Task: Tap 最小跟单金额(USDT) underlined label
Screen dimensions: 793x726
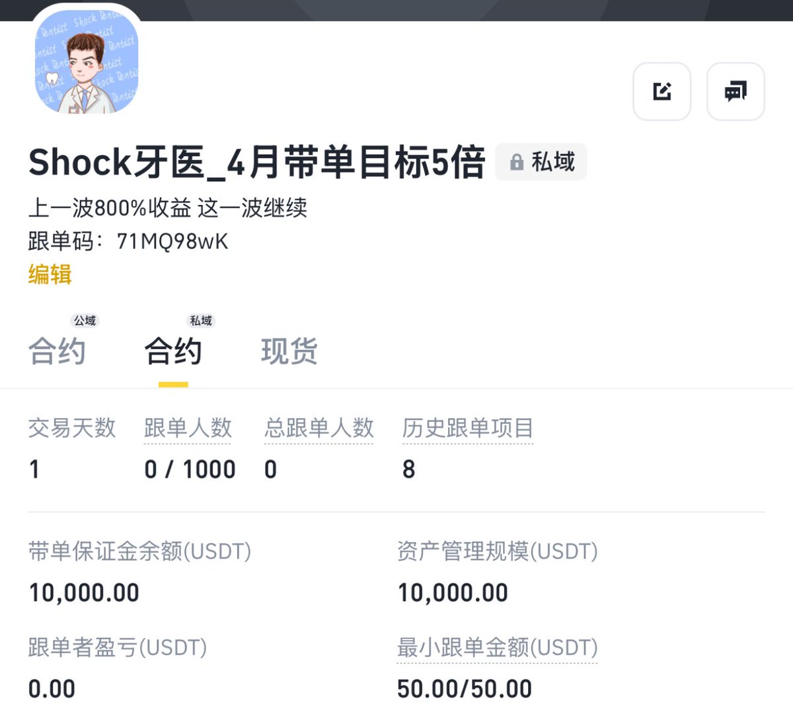Action: click(x=497, y=647)
